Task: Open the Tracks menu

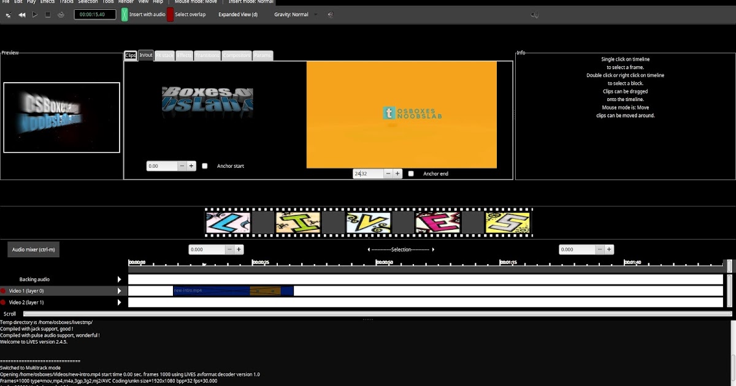Action: point(66,2)
